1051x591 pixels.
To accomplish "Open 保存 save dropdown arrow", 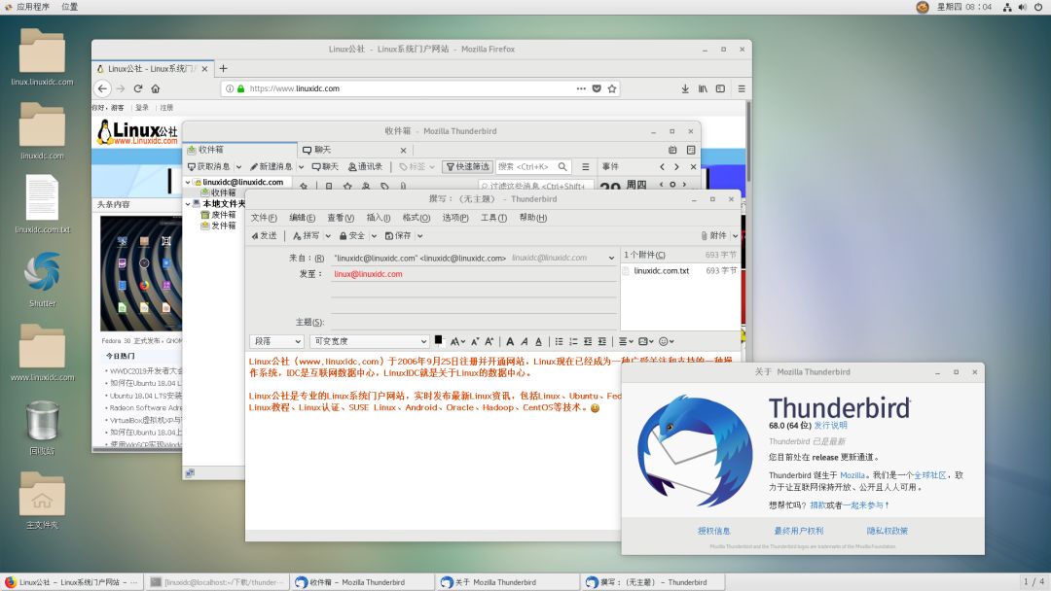I will coord(420,235).
